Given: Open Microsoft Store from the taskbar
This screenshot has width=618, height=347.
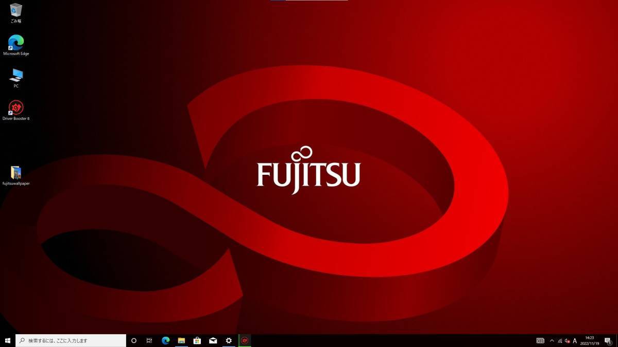Looking at the screenshot, I should click(197, 340).
